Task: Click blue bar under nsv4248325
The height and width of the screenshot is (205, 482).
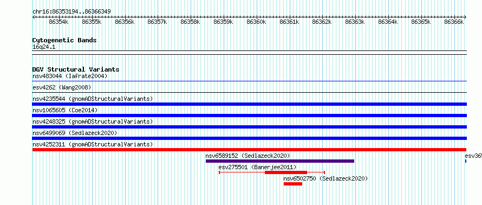Action: (249, 127)
